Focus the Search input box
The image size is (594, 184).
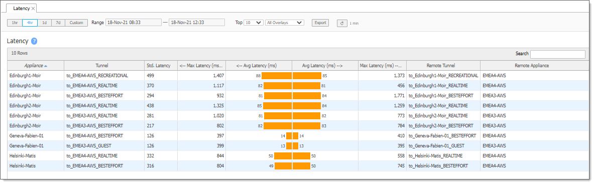pos(558,54)
